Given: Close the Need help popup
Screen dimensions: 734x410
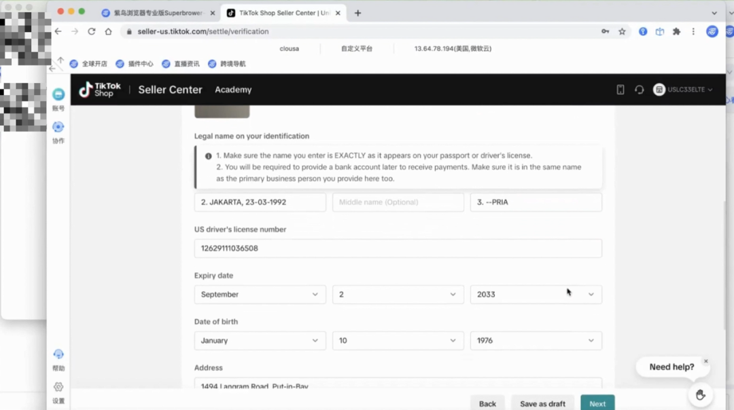Looking at the screenshot, I should [705, 361].
